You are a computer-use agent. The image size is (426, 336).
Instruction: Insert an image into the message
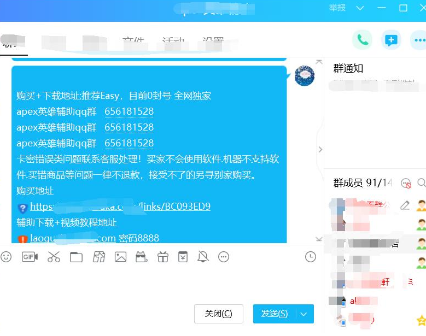click(120, 257)
